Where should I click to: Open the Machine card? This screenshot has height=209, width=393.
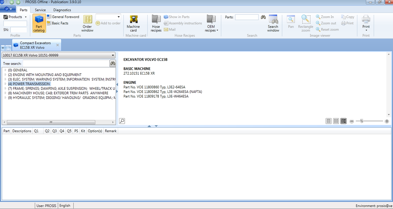tap(133, 24)
